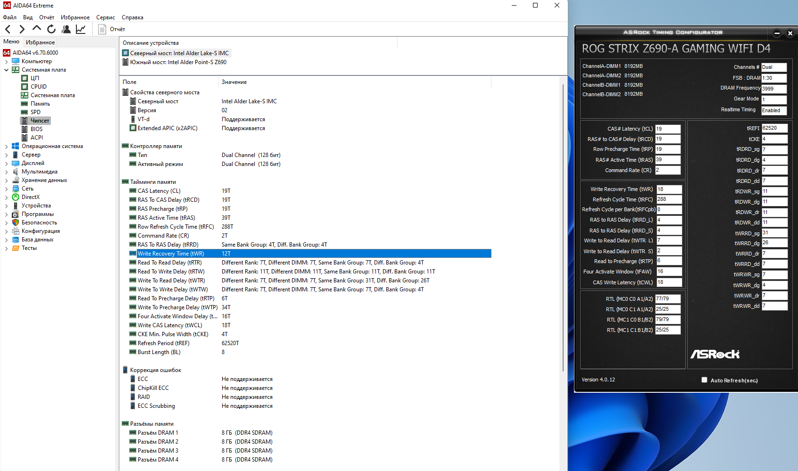Collapse the Системная плата tree node
The image size is (798, 471).
(6, 70)
